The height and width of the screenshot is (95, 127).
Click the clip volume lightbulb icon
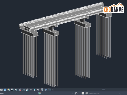tap(23, 90)
